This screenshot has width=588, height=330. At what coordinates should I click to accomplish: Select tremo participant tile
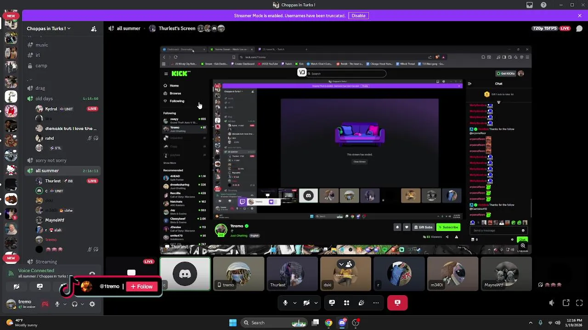(x=239, y=274)
